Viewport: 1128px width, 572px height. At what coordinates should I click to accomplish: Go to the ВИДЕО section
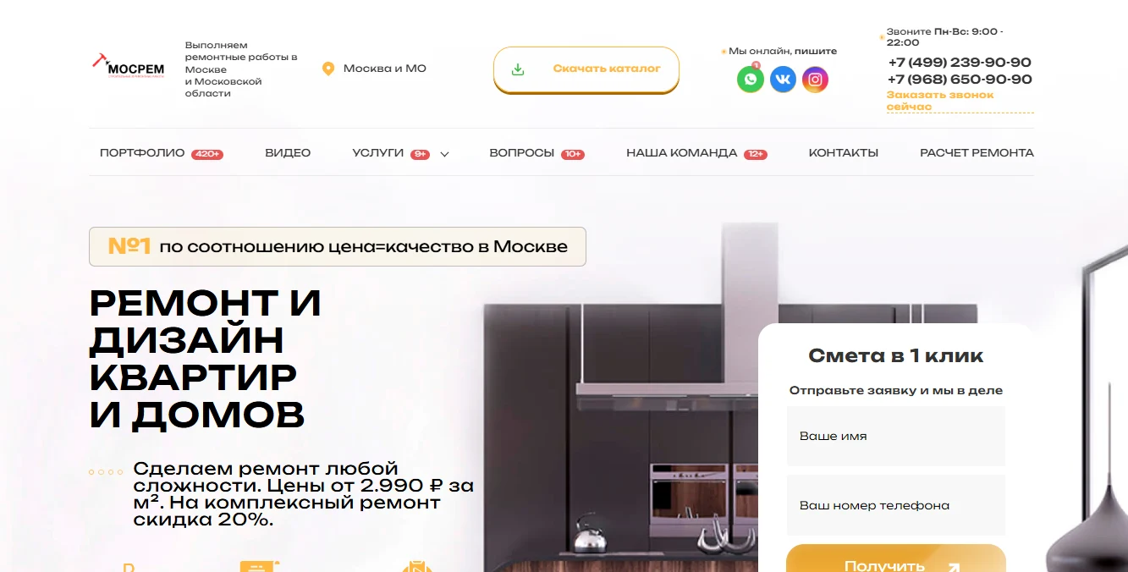[x=288, y=153]
